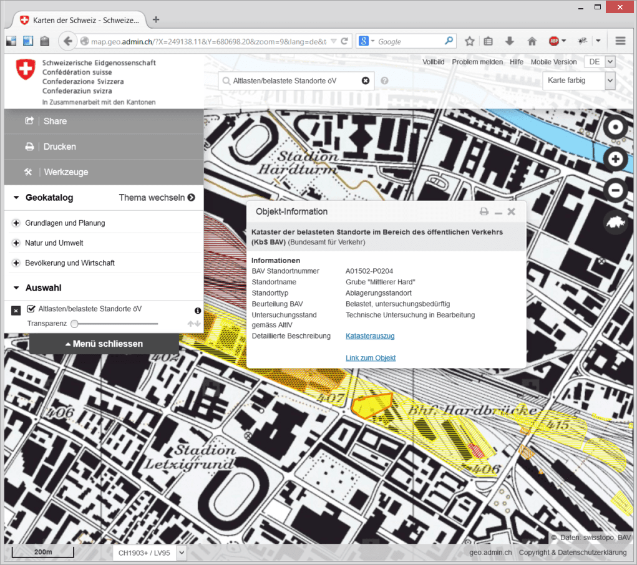The width and height of the screenshot is (637, 565).
Task: Uncheck the Altlasten/belastete Standorte öV layer
Action: click(31, 310)
